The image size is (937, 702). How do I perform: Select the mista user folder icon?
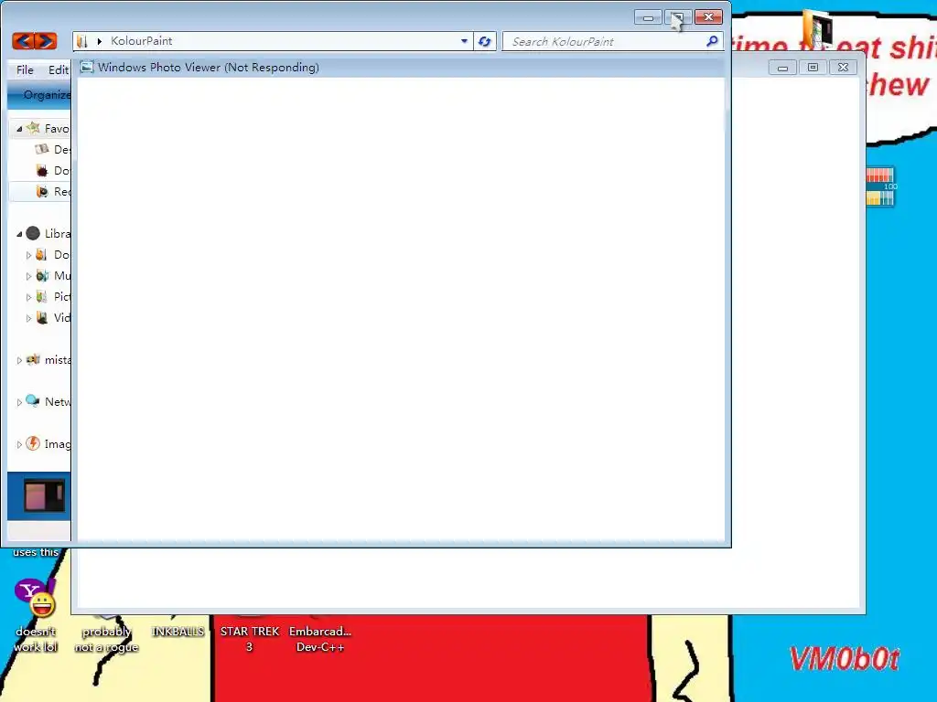point(33,359)
